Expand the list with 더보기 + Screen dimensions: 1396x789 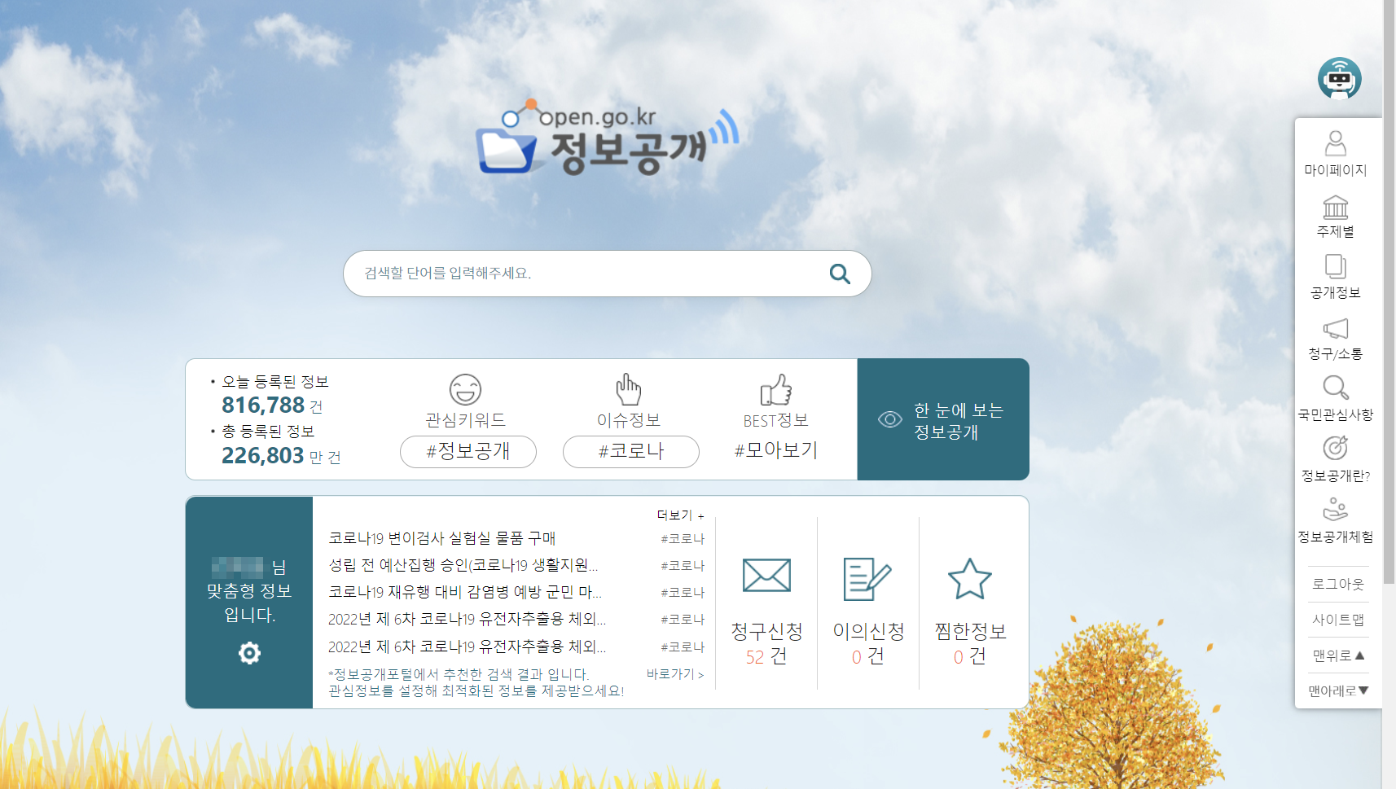click(x=681, y=515)
